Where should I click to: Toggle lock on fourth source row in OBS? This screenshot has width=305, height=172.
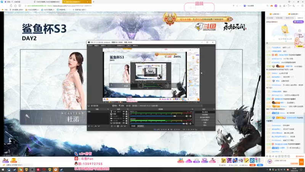pyautogui.click(x=127, y=118)
